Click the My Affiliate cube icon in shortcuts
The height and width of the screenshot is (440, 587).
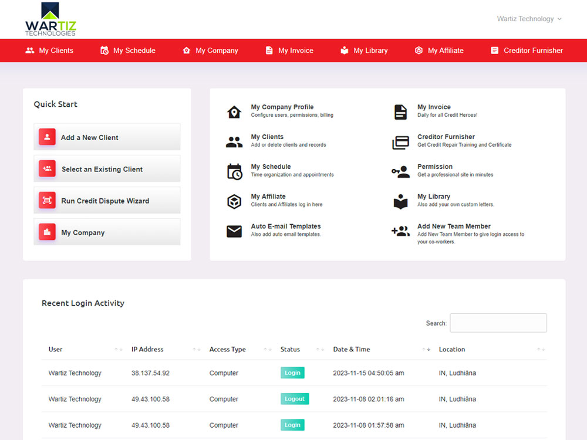coord(234,202)
